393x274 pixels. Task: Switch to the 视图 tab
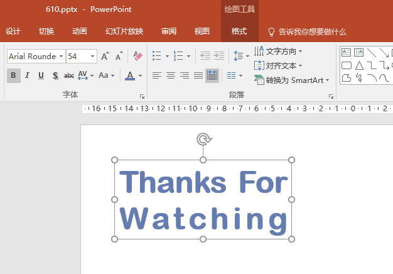[202, 31]
